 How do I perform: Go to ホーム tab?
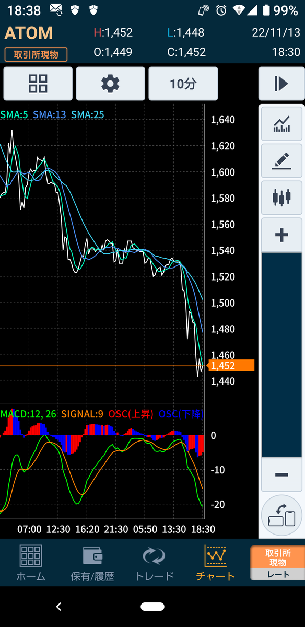tap(30, 563)
